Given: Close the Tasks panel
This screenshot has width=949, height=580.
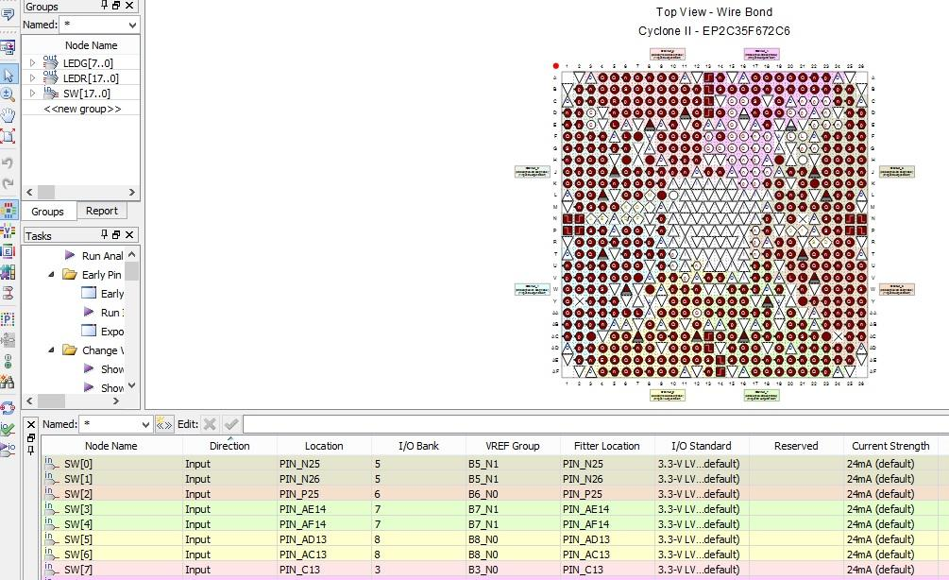Looking at the screenshot, I should click(129, 234).
